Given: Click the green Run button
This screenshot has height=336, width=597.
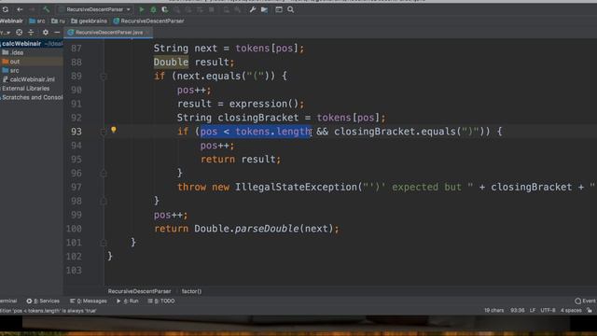Looking at the screenshot, I should pos(142,9).
